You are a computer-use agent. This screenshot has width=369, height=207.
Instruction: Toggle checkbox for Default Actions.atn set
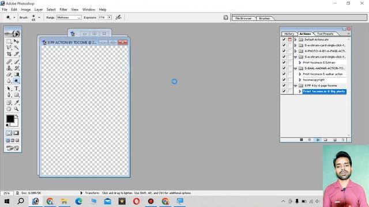[284, 40]
